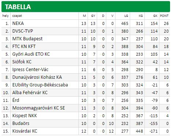Open Mosonmagyaróvári KC SE entry
The image size is (173, 137).
pos(38,108)
